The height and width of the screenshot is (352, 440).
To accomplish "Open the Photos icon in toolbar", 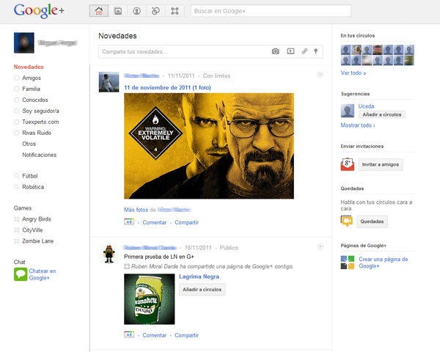I will 118,11.
